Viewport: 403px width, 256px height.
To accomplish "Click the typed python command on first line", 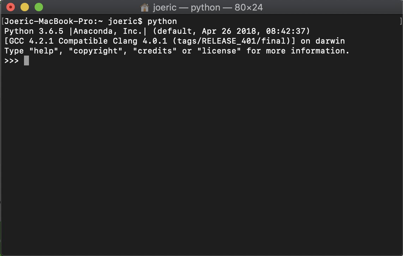I will pos(162,21).
